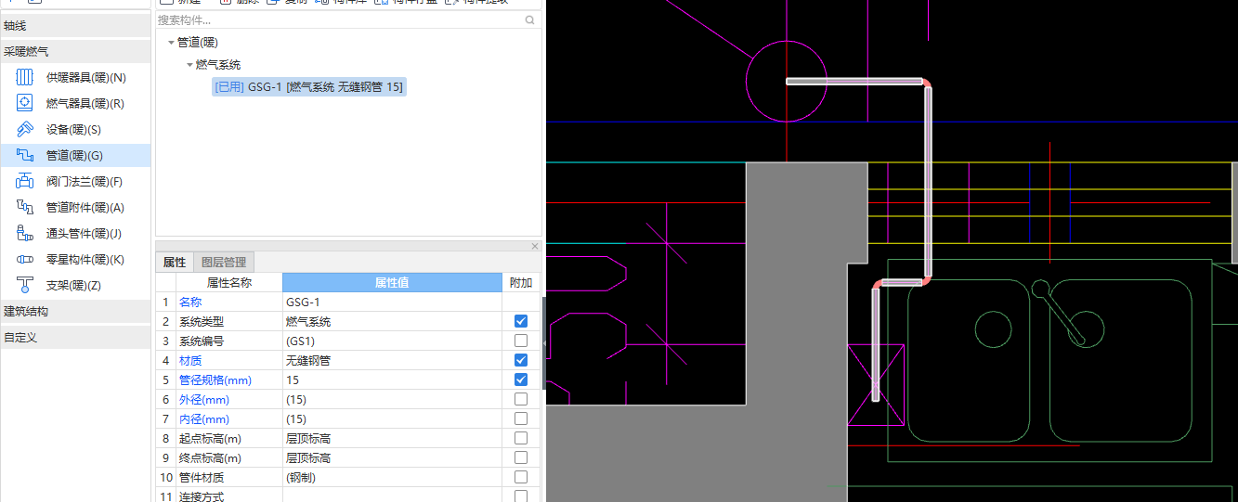Select 供暖器具(暖)(N) in the sidebar

(x=75, y=78)
